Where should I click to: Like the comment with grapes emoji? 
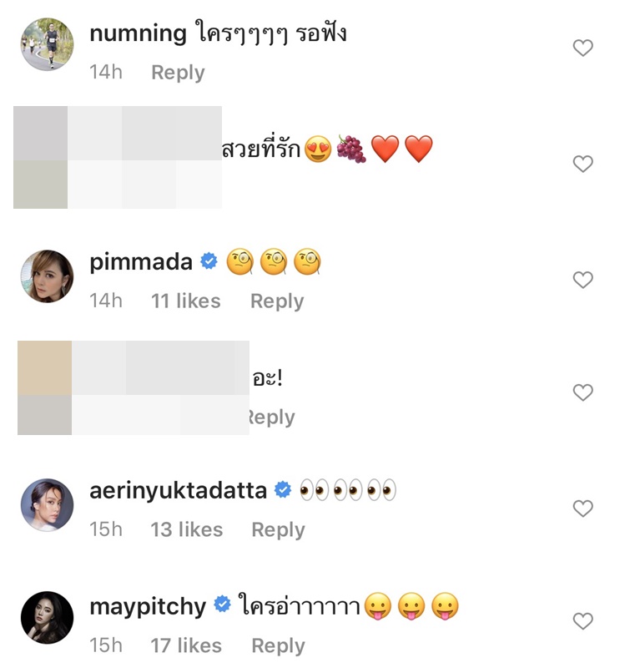pyautogui.click(x=582, y=164)
